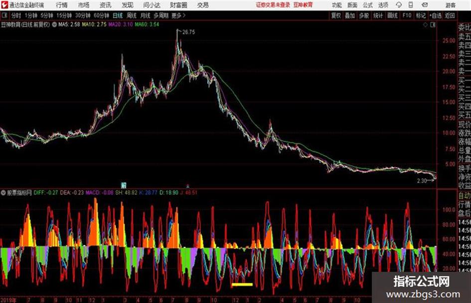Click the DIFF: -0.27 indicator value
Screen dimensions: 471x303
tap(46, 193)
